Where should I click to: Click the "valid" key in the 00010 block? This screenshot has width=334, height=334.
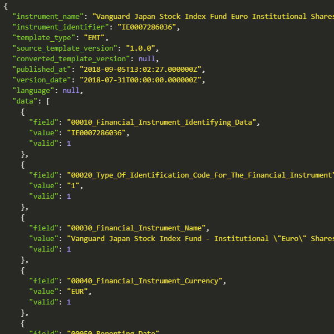[x=43, y=144]
